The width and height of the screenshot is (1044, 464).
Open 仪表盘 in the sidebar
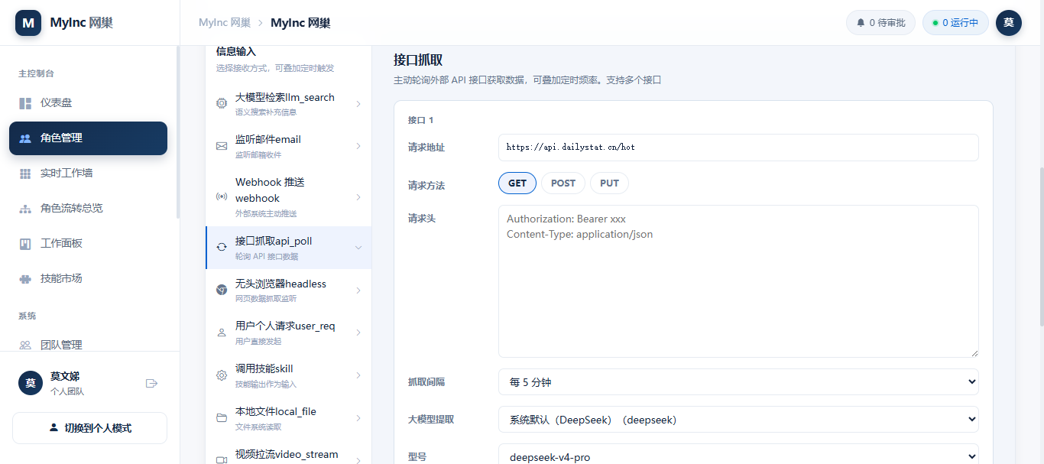pyautogui.click(x=88, y=103)
